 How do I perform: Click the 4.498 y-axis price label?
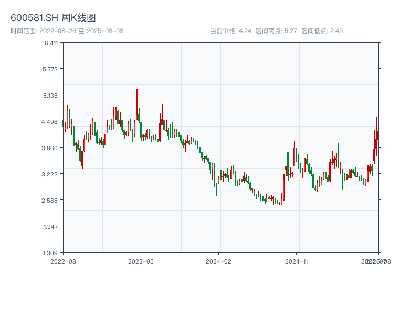[x=51, y=122]
